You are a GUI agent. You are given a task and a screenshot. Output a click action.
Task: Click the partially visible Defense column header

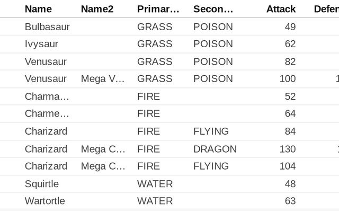point(326,9)
